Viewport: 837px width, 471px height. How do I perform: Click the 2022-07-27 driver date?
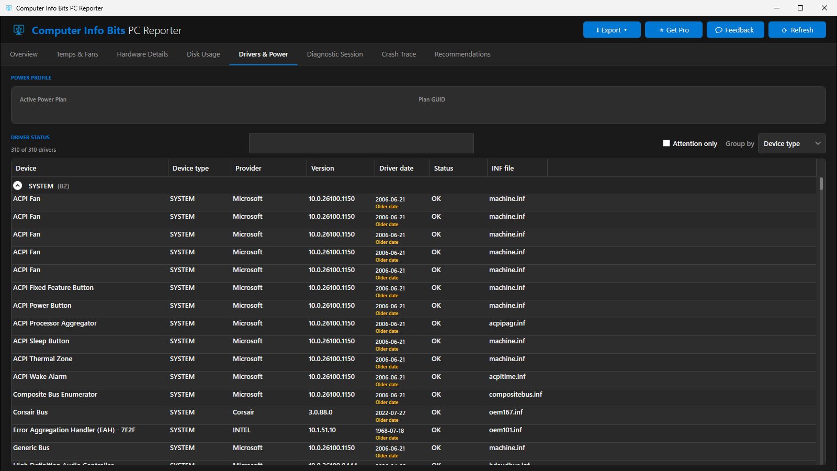390,413
